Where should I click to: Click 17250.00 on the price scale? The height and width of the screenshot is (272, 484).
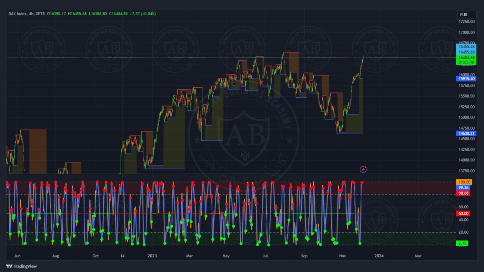point(467,22)
